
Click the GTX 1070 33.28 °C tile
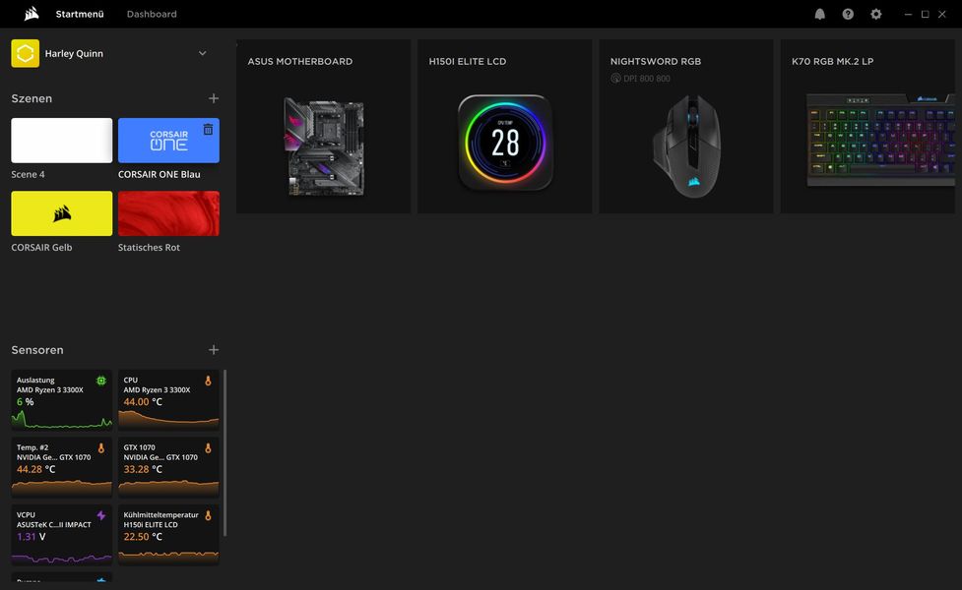click(168, 467)
